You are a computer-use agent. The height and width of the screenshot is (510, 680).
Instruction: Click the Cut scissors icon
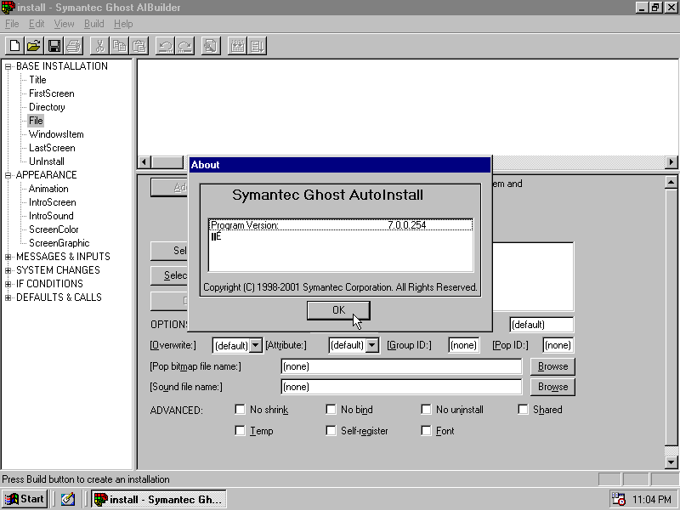[x=99, y=46]
